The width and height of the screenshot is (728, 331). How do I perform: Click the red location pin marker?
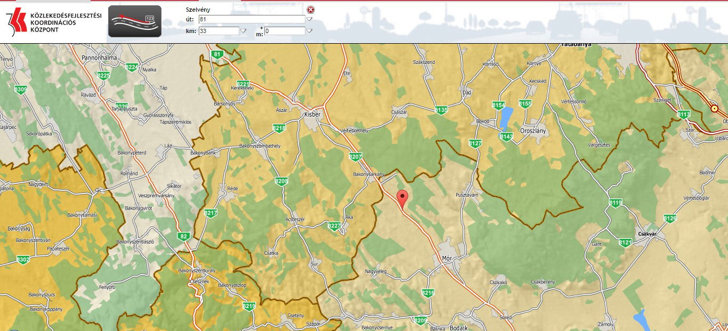point(402,197)
